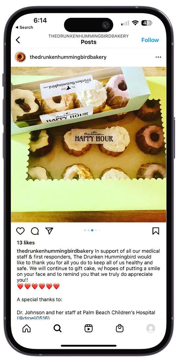The height and width of the screenshot is (363, 178).
Task: Tap the back arrow beside Posts
Action: click(x=18, y=40)
